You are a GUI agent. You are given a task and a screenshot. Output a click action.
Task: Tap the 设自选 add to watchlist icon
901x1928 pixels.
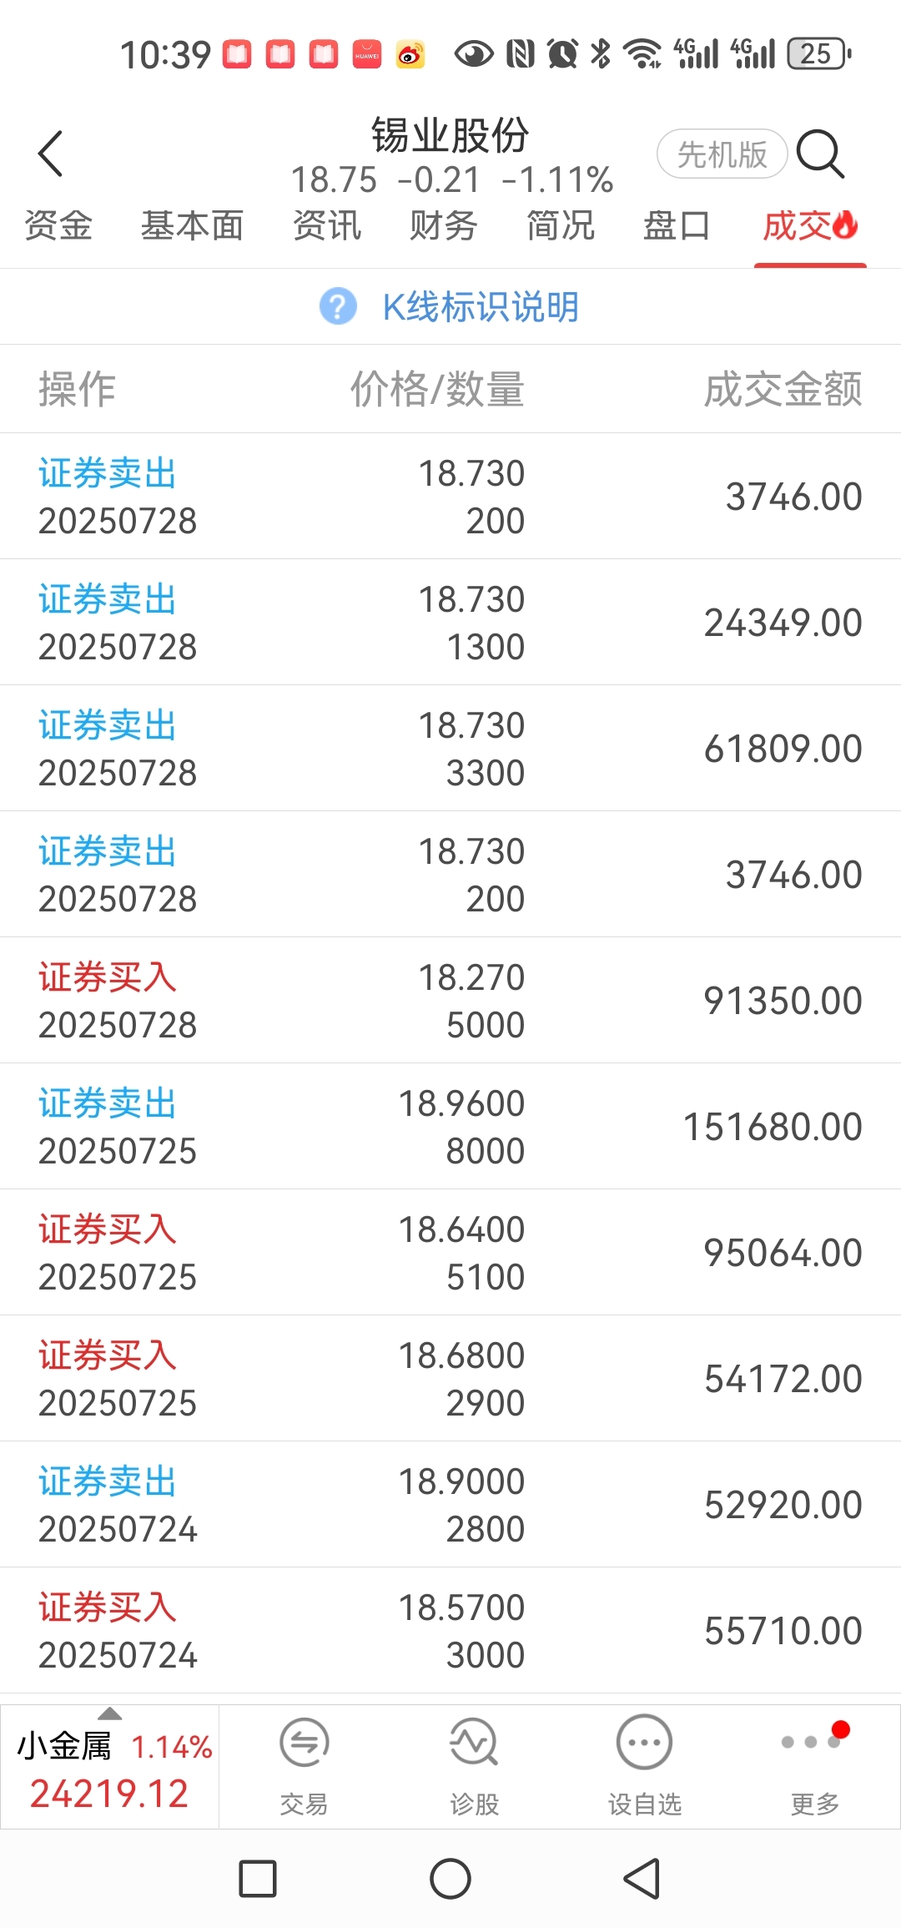pyautogui.click(x=644, y=1764)
